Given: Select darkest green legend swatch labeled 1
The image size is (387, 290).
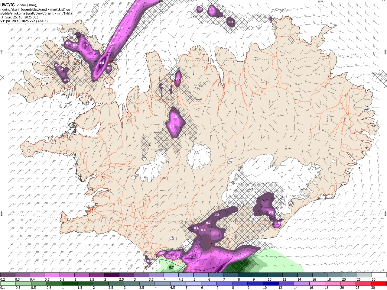Looking at the screenshot, I should pyautogui.click(x=70, y=283).
